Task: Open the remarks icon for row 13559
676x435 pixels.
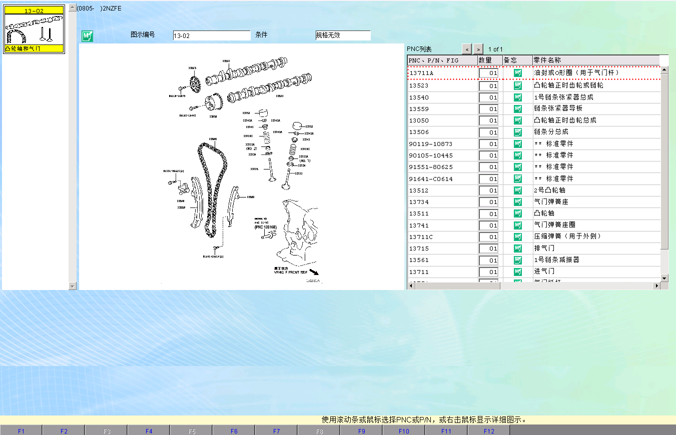Action: tap(518, 109)
